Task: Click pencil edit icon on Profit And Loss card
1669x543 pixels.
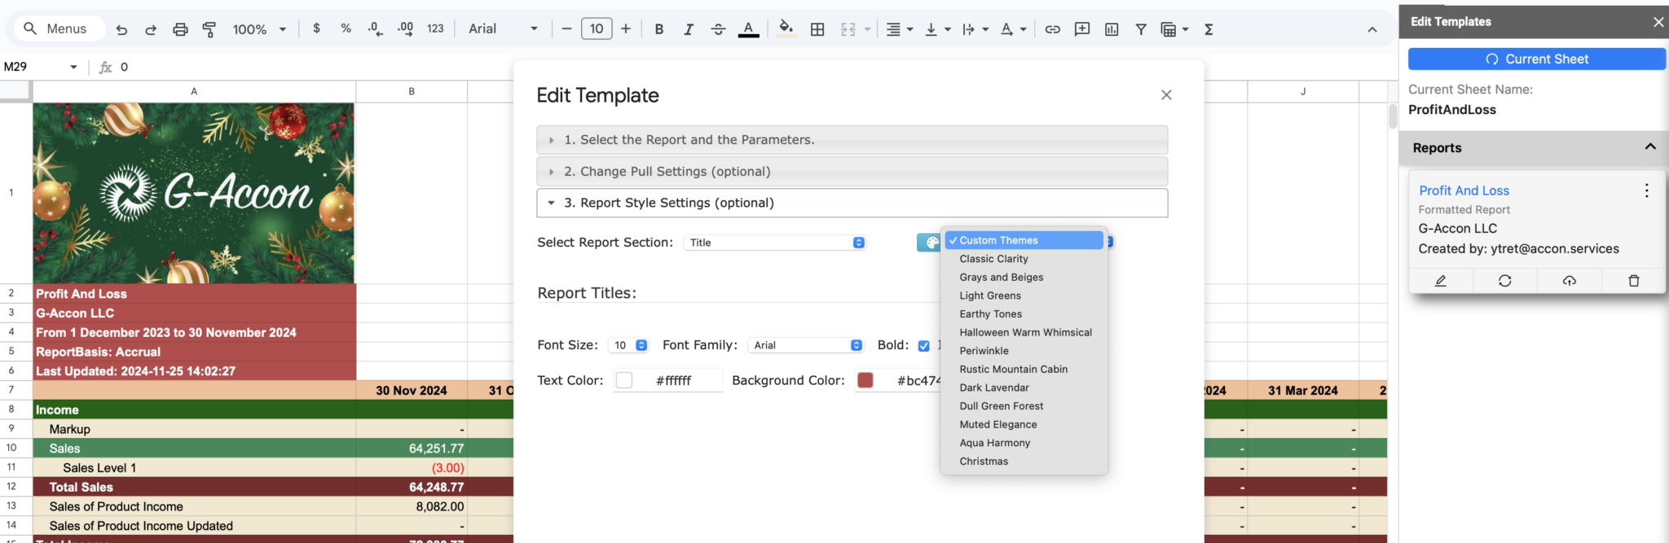Action: point(1441,280)
